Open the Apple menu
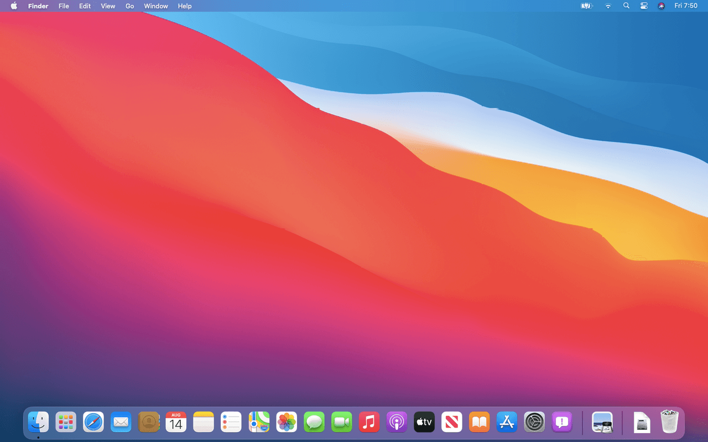The height and width of the screenshot is (442, 708). [14, 6]
